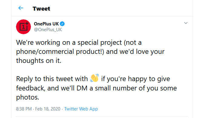Image resolution: width=199 pixels, height=118 pixels.
Task: Click the Feb 18, 2020 date
Action: click(48, 109)
